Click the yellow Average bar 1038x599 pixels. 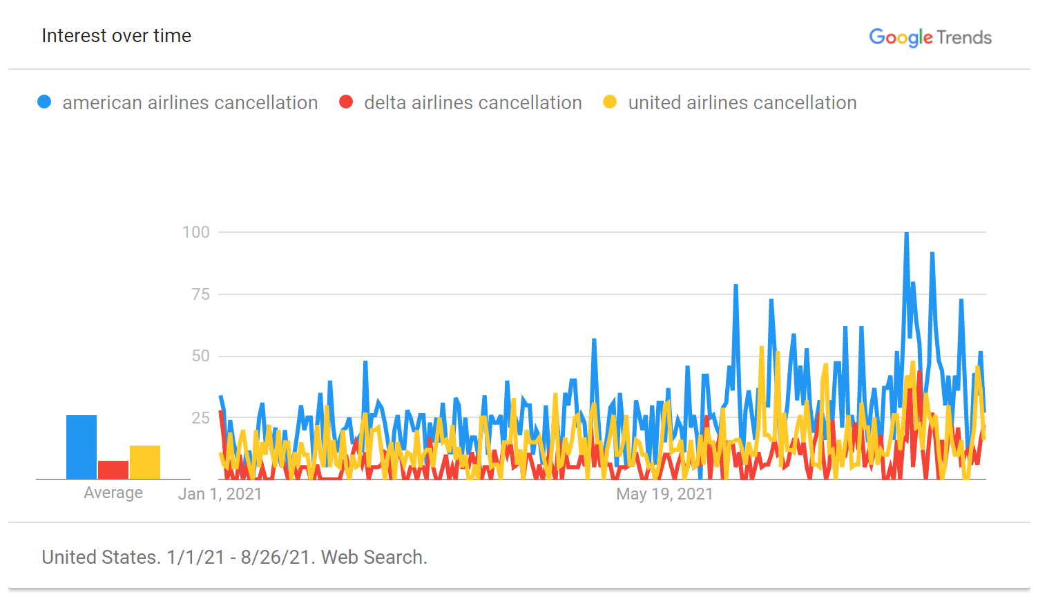point(145,462)
